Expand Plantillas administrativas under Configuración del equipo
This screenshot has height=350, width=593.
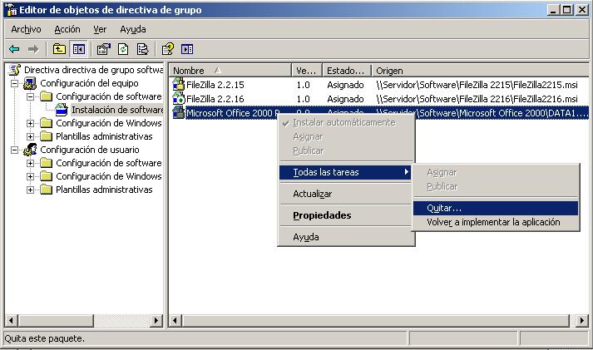coord(31,136)
